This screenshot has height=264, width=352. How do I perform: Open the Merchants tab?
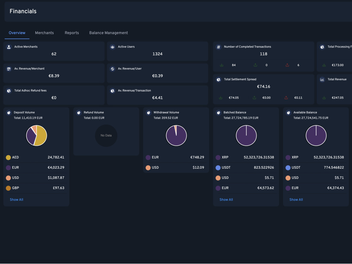[44, 33]
